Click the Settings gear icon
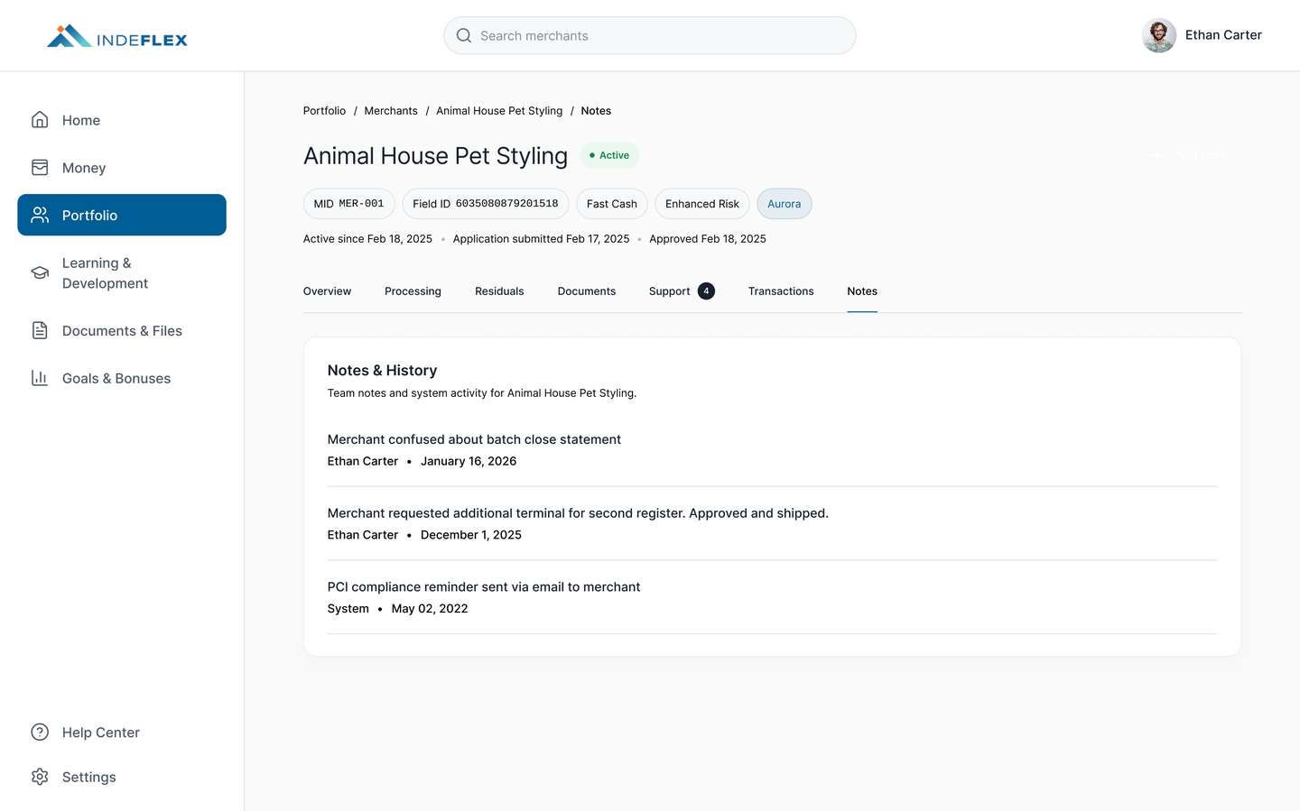The height and width of the screenshot is (811, 1300). [x=40, y=777]
